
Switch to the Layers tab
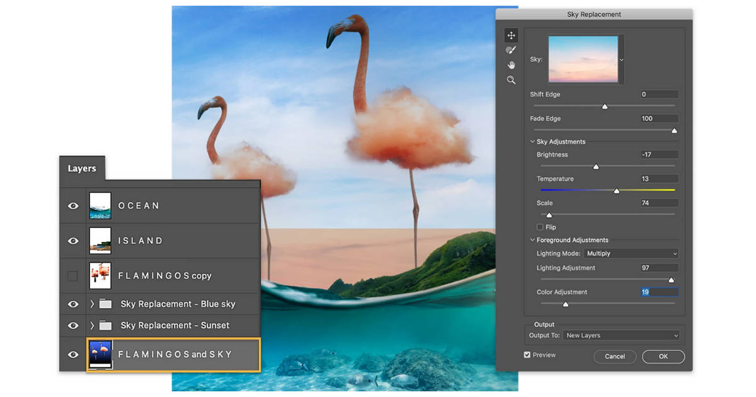coord(81,168)
